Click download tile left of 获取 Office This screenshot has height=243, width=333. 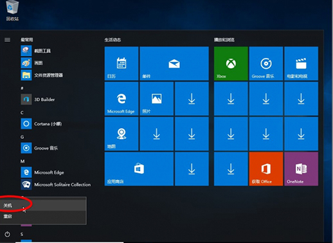[231, 169]
